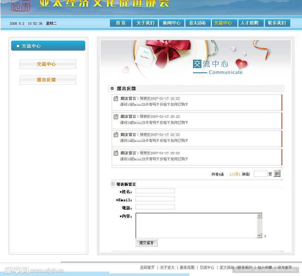Click the 提交留言 submit button
302x276 pixels.
147,243
